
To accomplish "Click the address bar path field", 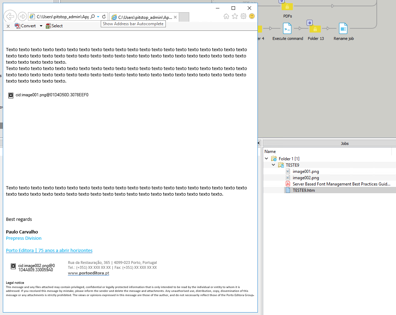I will coord(62,16).
